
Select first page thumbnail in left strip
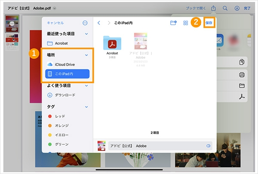[x=12, y=24]
